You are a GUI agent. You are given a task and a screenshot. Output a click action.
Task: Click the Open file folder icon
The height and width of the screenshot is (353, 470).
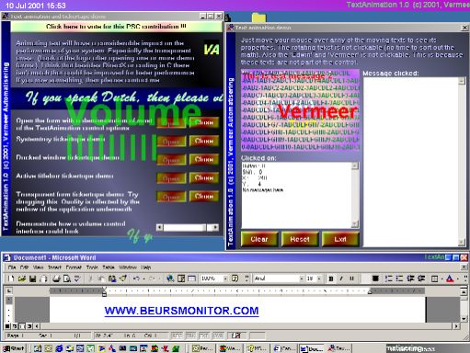pos(22,279)
